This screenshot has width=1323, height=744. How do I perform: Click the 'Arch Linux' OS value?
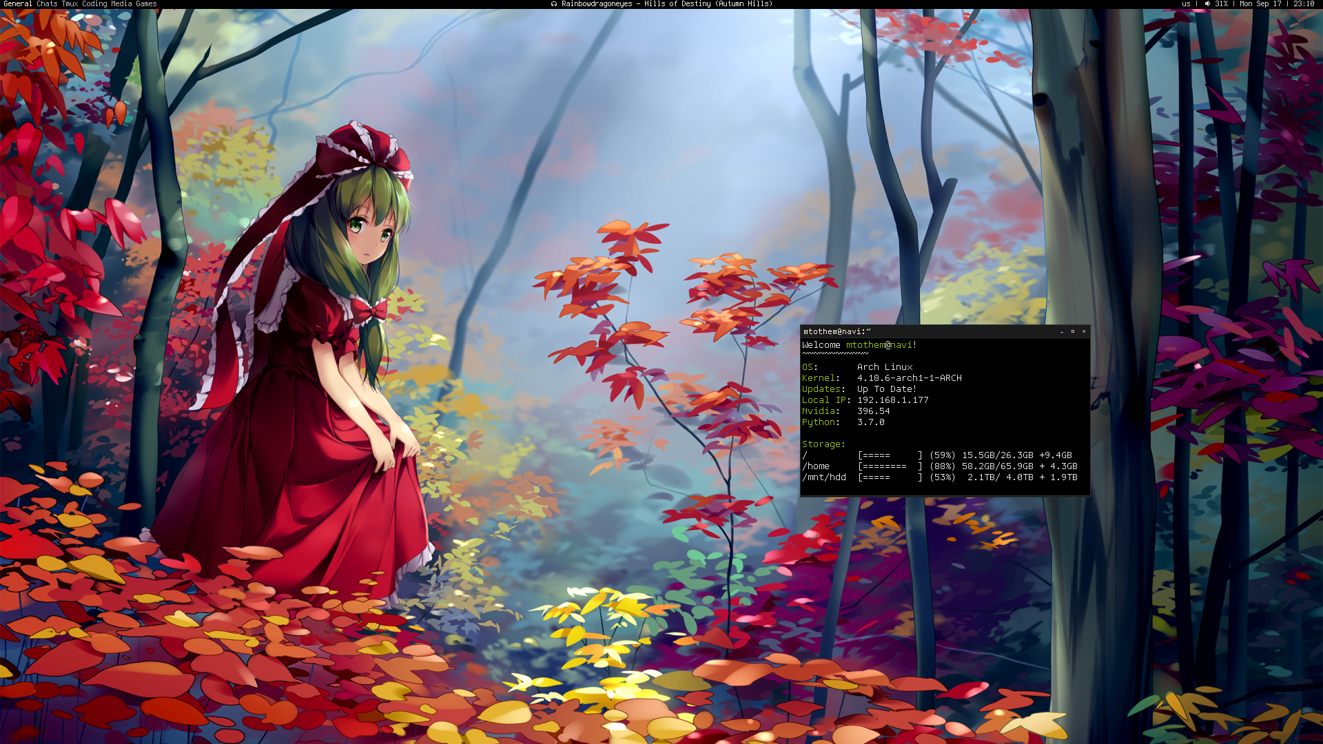(885, 367)
